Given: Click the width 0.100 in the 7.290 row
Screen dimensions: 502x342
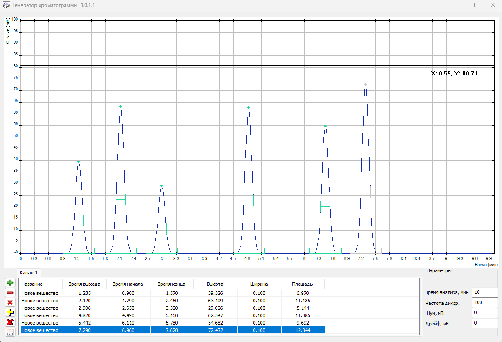Looking at the screenshot, I should (259, 330).
